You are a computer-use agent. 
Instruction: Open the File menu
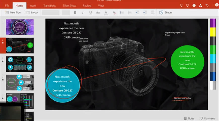coord(7,6)
